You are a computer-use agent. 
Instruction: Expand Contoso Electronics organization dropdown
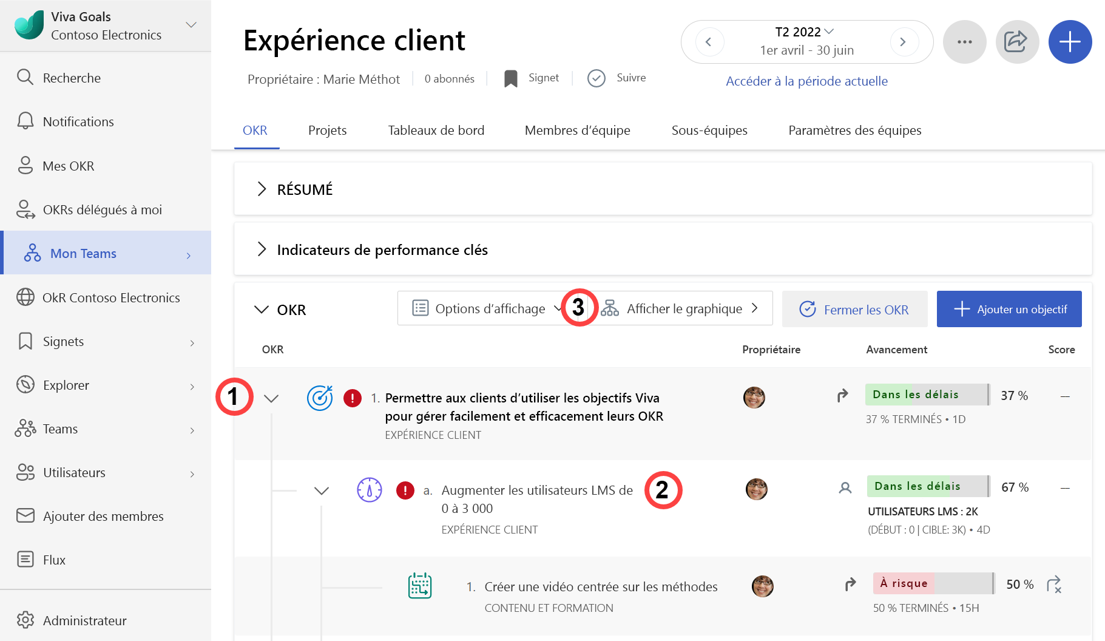[x=191, y=25]
